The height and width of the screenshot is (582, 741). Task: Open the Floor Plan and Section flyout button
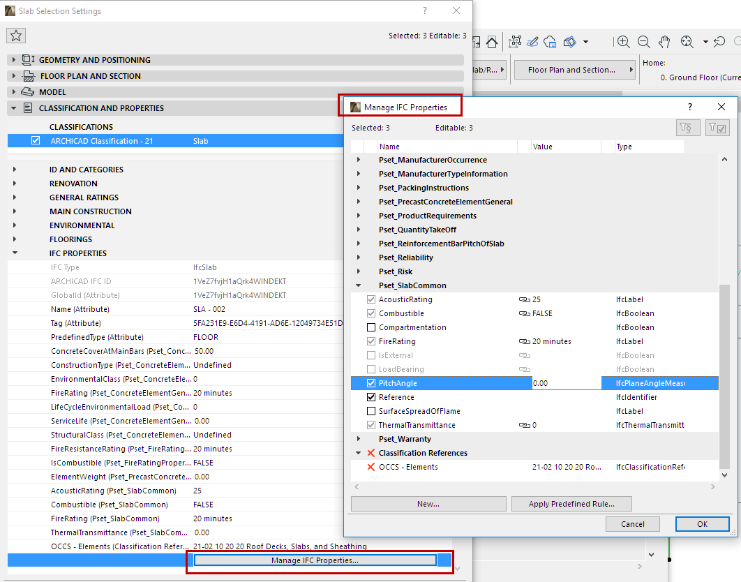575,70
